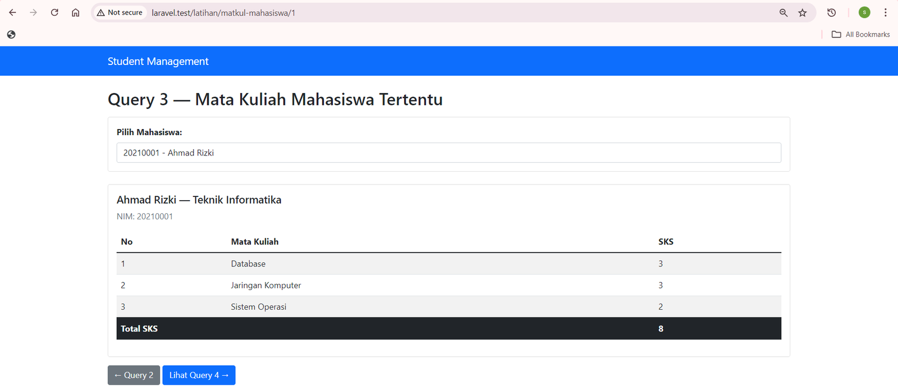
Task: Go forward with the browser forward arrow
Action: click(x=34, y=12)
